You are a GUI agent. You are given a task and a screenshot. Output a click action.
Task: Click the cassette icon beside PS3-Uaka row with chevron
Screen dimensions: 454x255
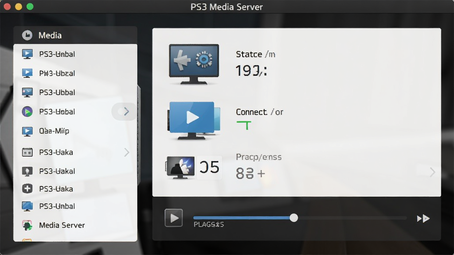coord(27,152)
